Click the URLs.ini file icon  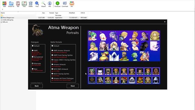pyautogui.click(x=2, y=22)
